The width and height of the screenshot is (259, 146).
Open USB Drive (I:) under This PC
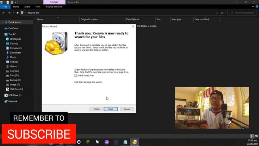point(16,89)
